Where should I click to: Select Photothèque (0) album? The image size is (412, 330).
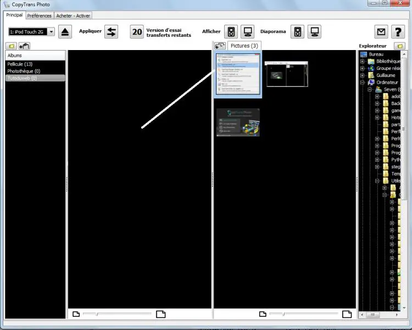tap(35, 71)
